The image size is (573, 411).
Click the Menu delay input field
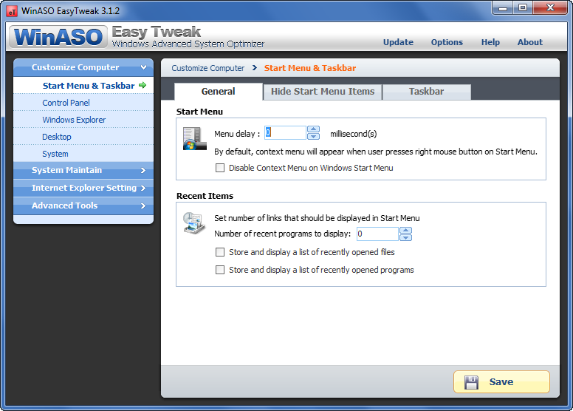point(285,133)
